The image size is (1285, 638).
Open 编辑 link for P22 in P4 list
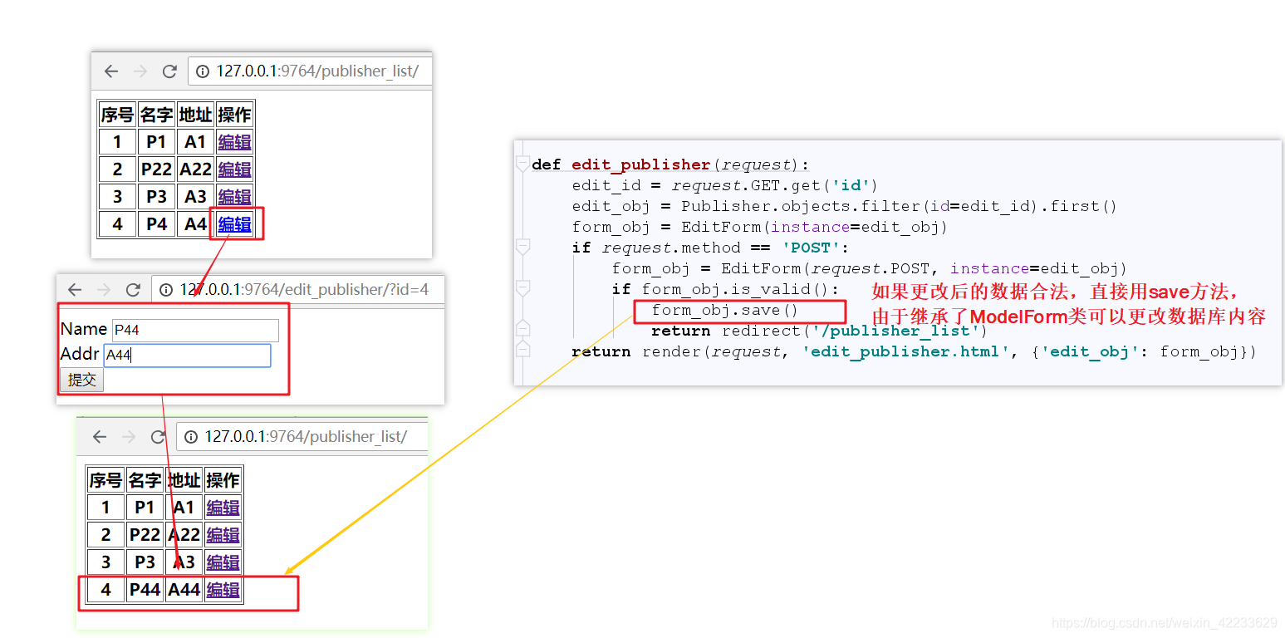[x=234, y=169]
